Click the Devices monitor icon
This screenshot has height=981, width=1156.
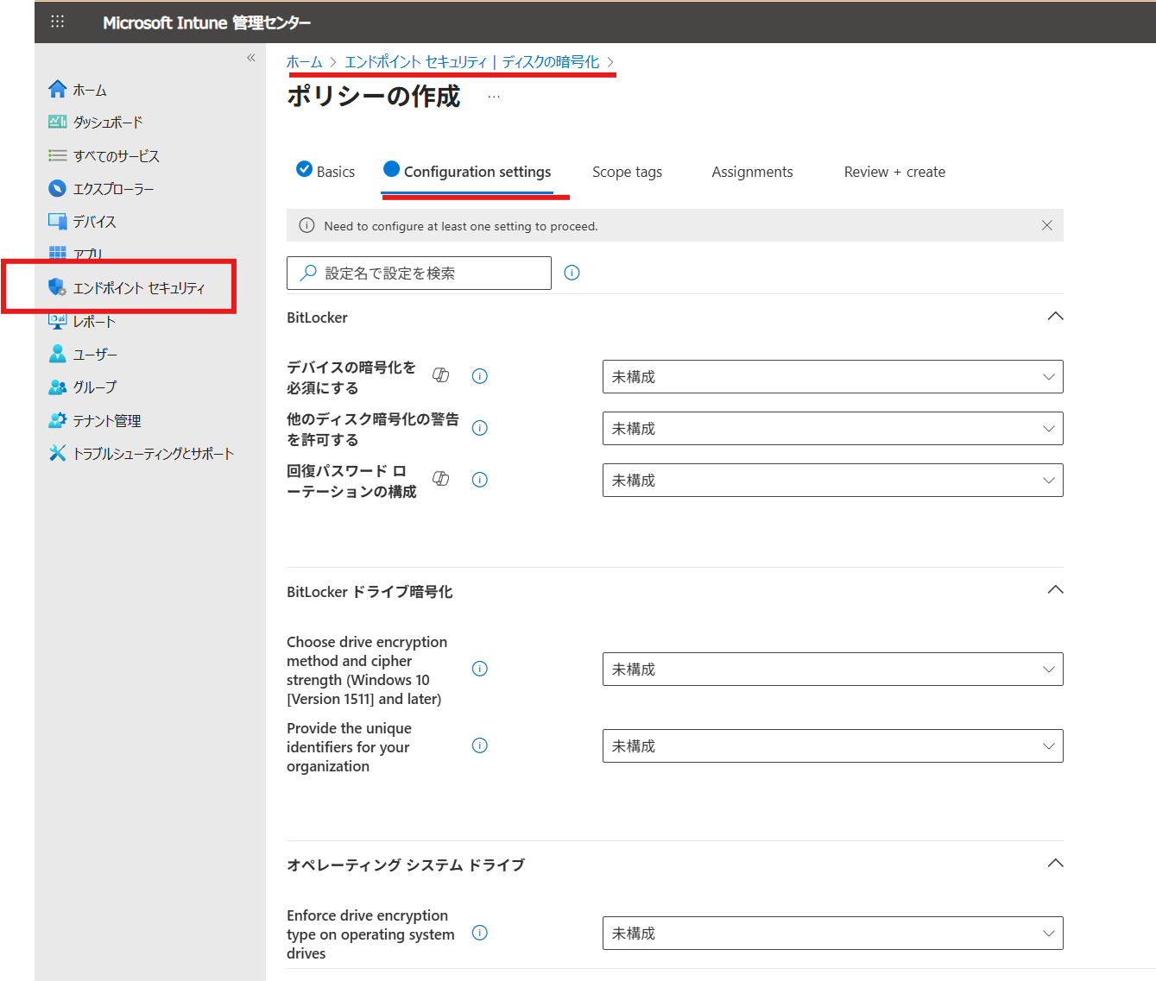coord(58,221)
